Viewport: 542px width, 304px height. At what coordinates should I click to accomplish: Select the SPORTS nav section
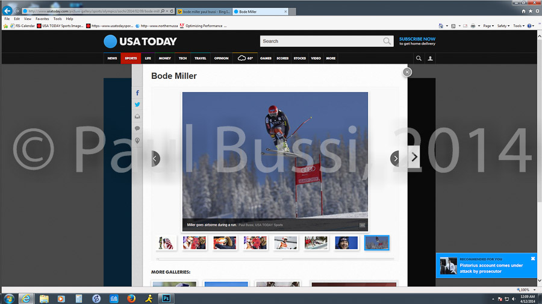point(131,58)
